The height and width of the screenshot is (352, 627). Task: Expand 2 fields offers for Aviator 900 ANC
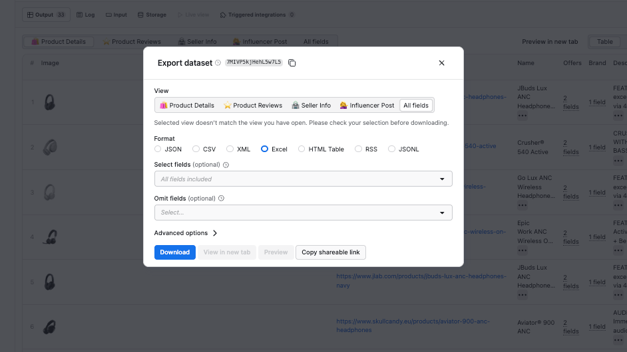tap(570, 327)
